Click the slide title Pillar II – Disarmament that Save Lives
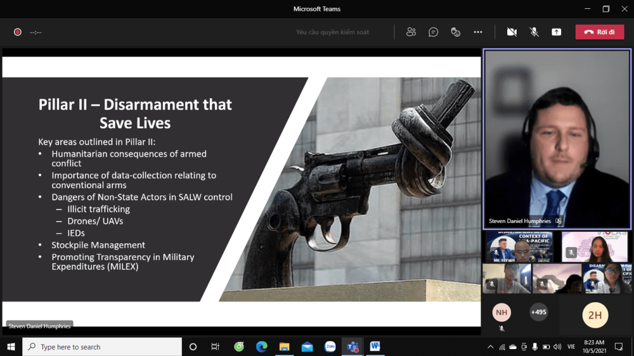634x356 pixels. [x=135, y=113]
